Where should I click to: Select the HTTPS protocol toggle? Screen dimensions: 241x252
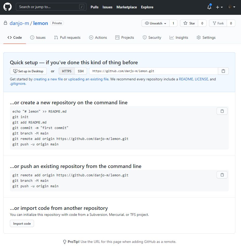[x=66, y=71]
